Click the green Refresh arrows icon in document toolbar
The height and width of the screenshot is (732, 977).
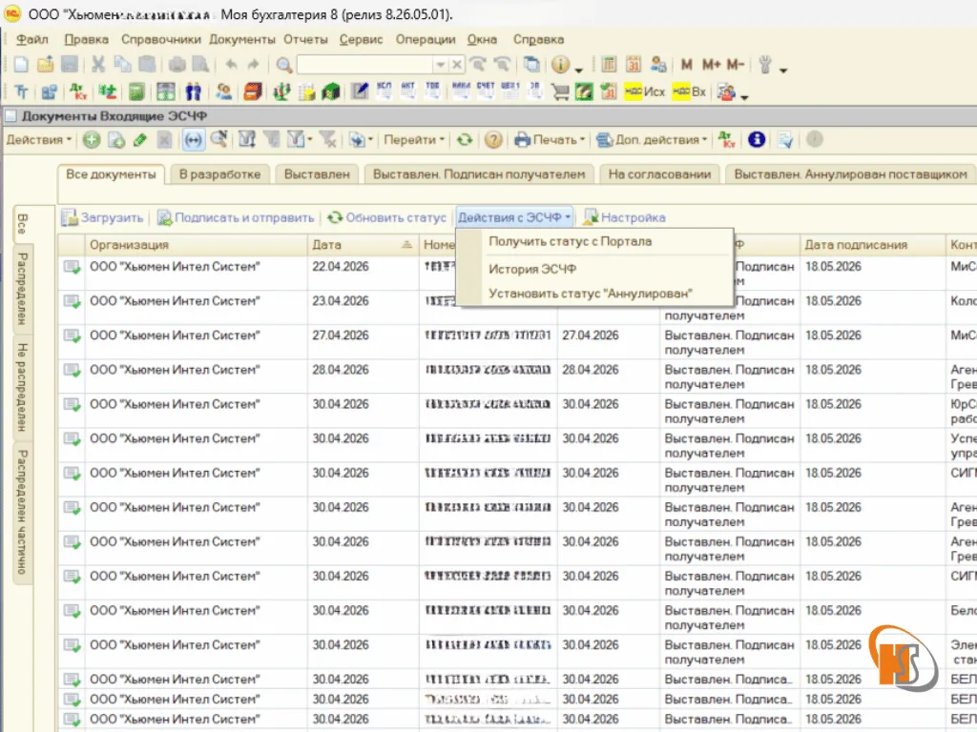465,140
